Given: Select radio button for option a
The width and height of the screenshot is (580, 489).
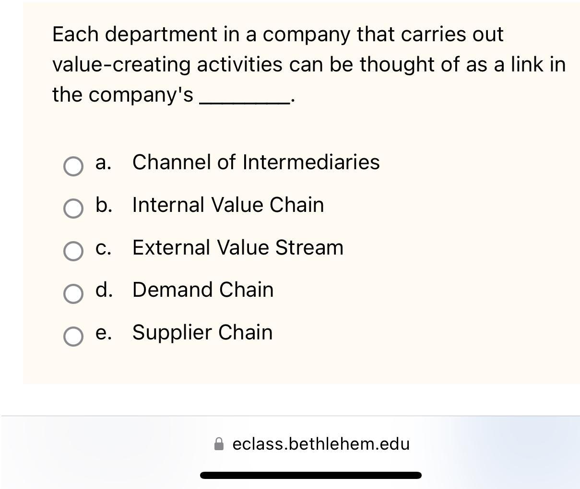Looking at the screenshot, I should click(73, 167).
